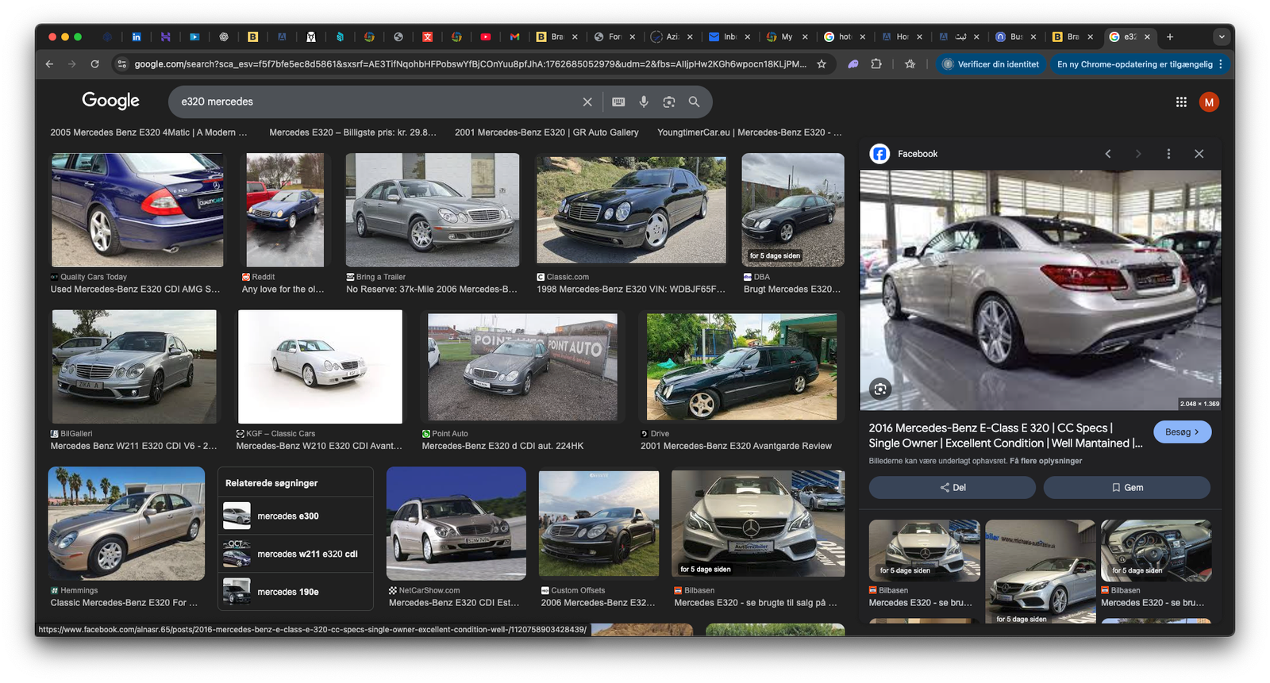The height and width of the screenshot is (683, 1270).
Task: Open the pinned ChatGPT tab
Action: coord(224,36)
